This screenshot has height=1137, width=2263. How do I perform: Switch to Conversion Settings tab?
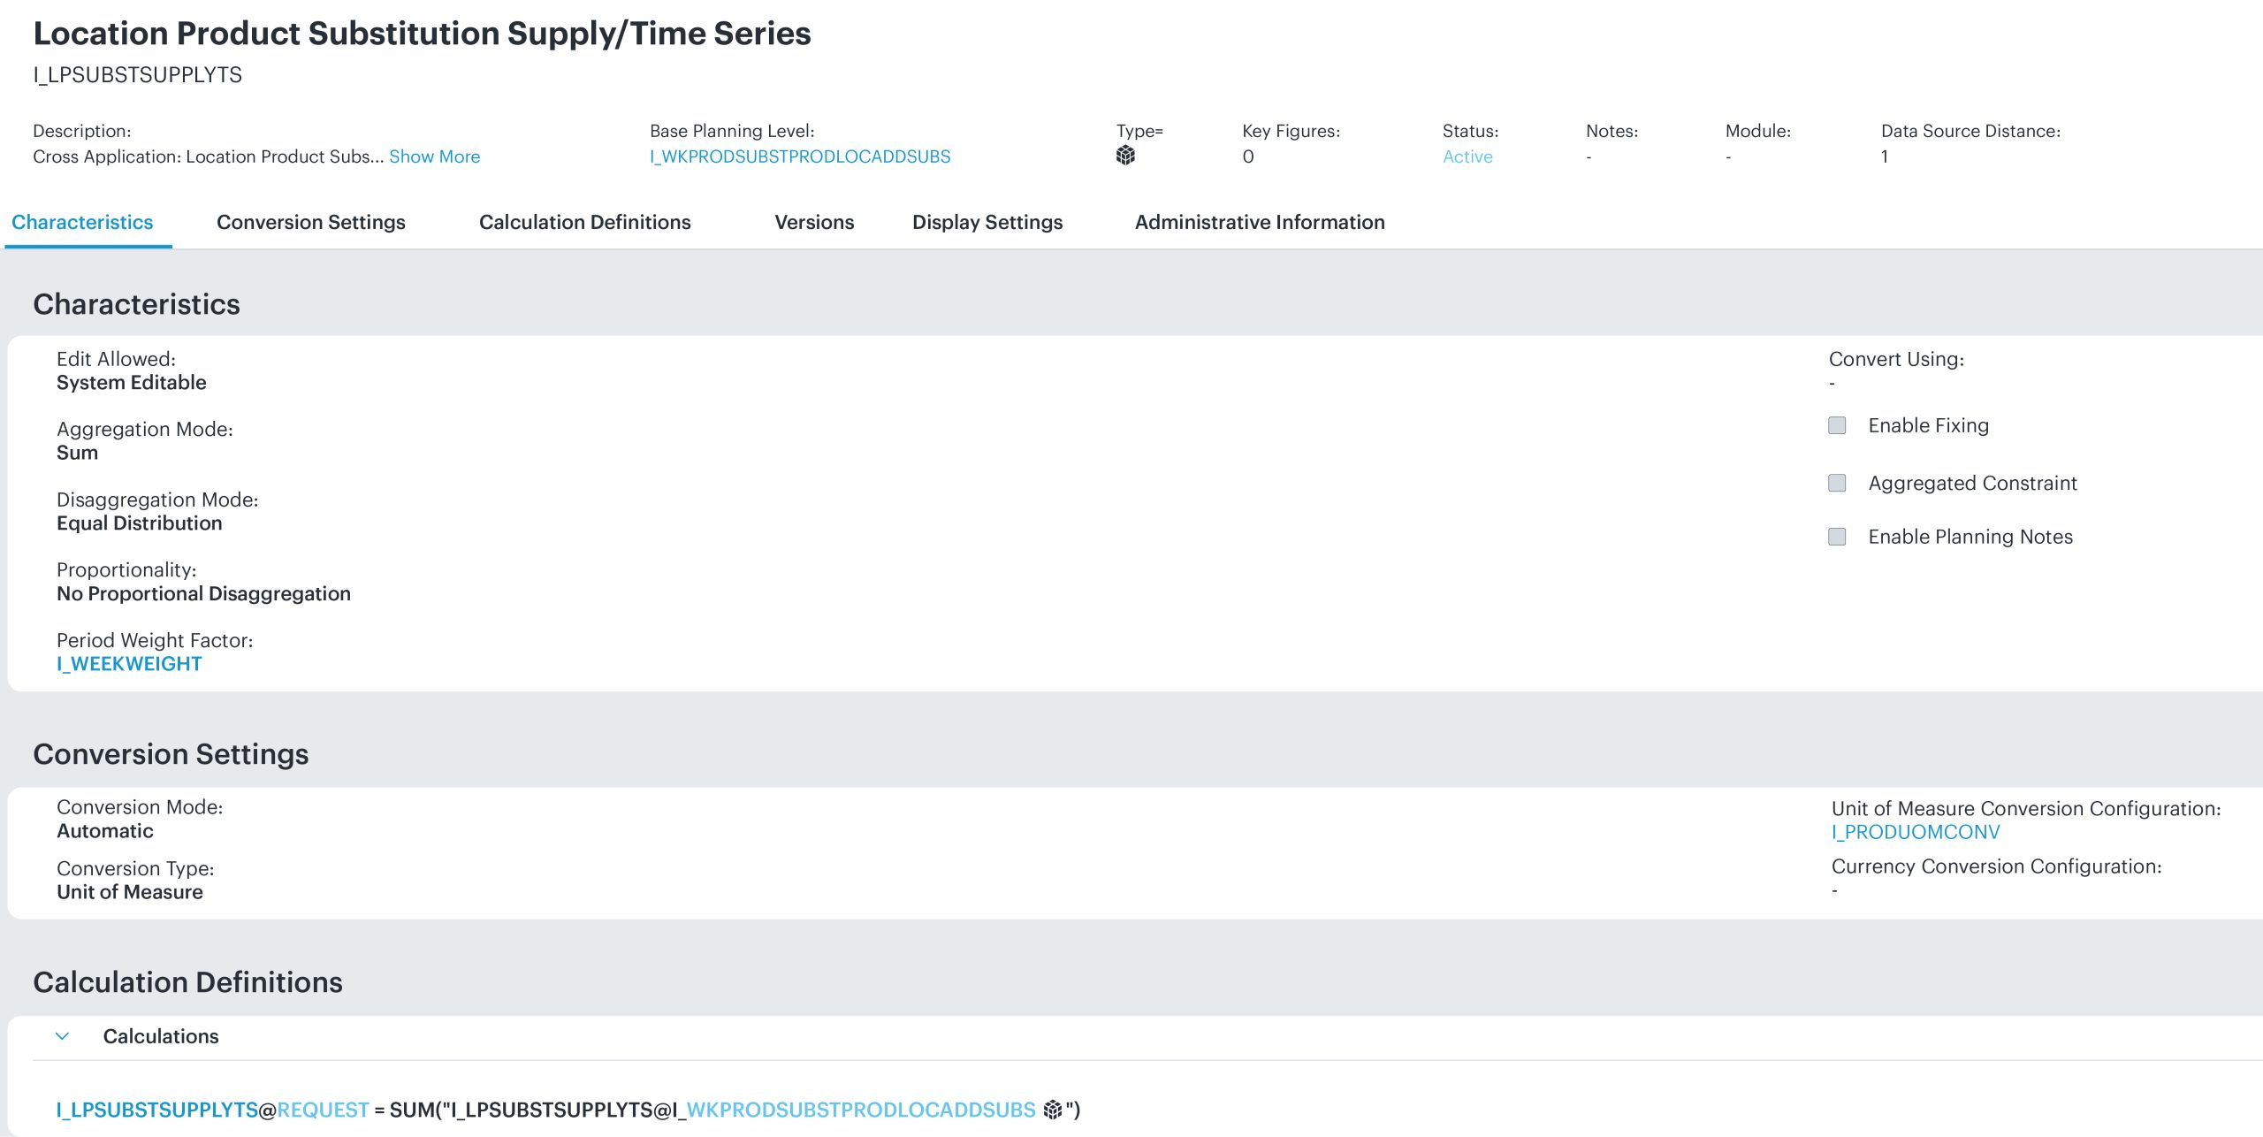pyautogui.click(x=310, y=222)
